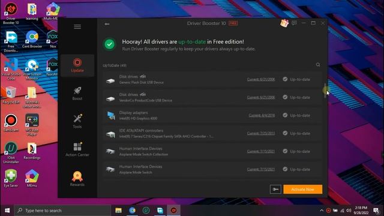
Task: Open MEmu desktop shortcut
Action: point(32,178)
